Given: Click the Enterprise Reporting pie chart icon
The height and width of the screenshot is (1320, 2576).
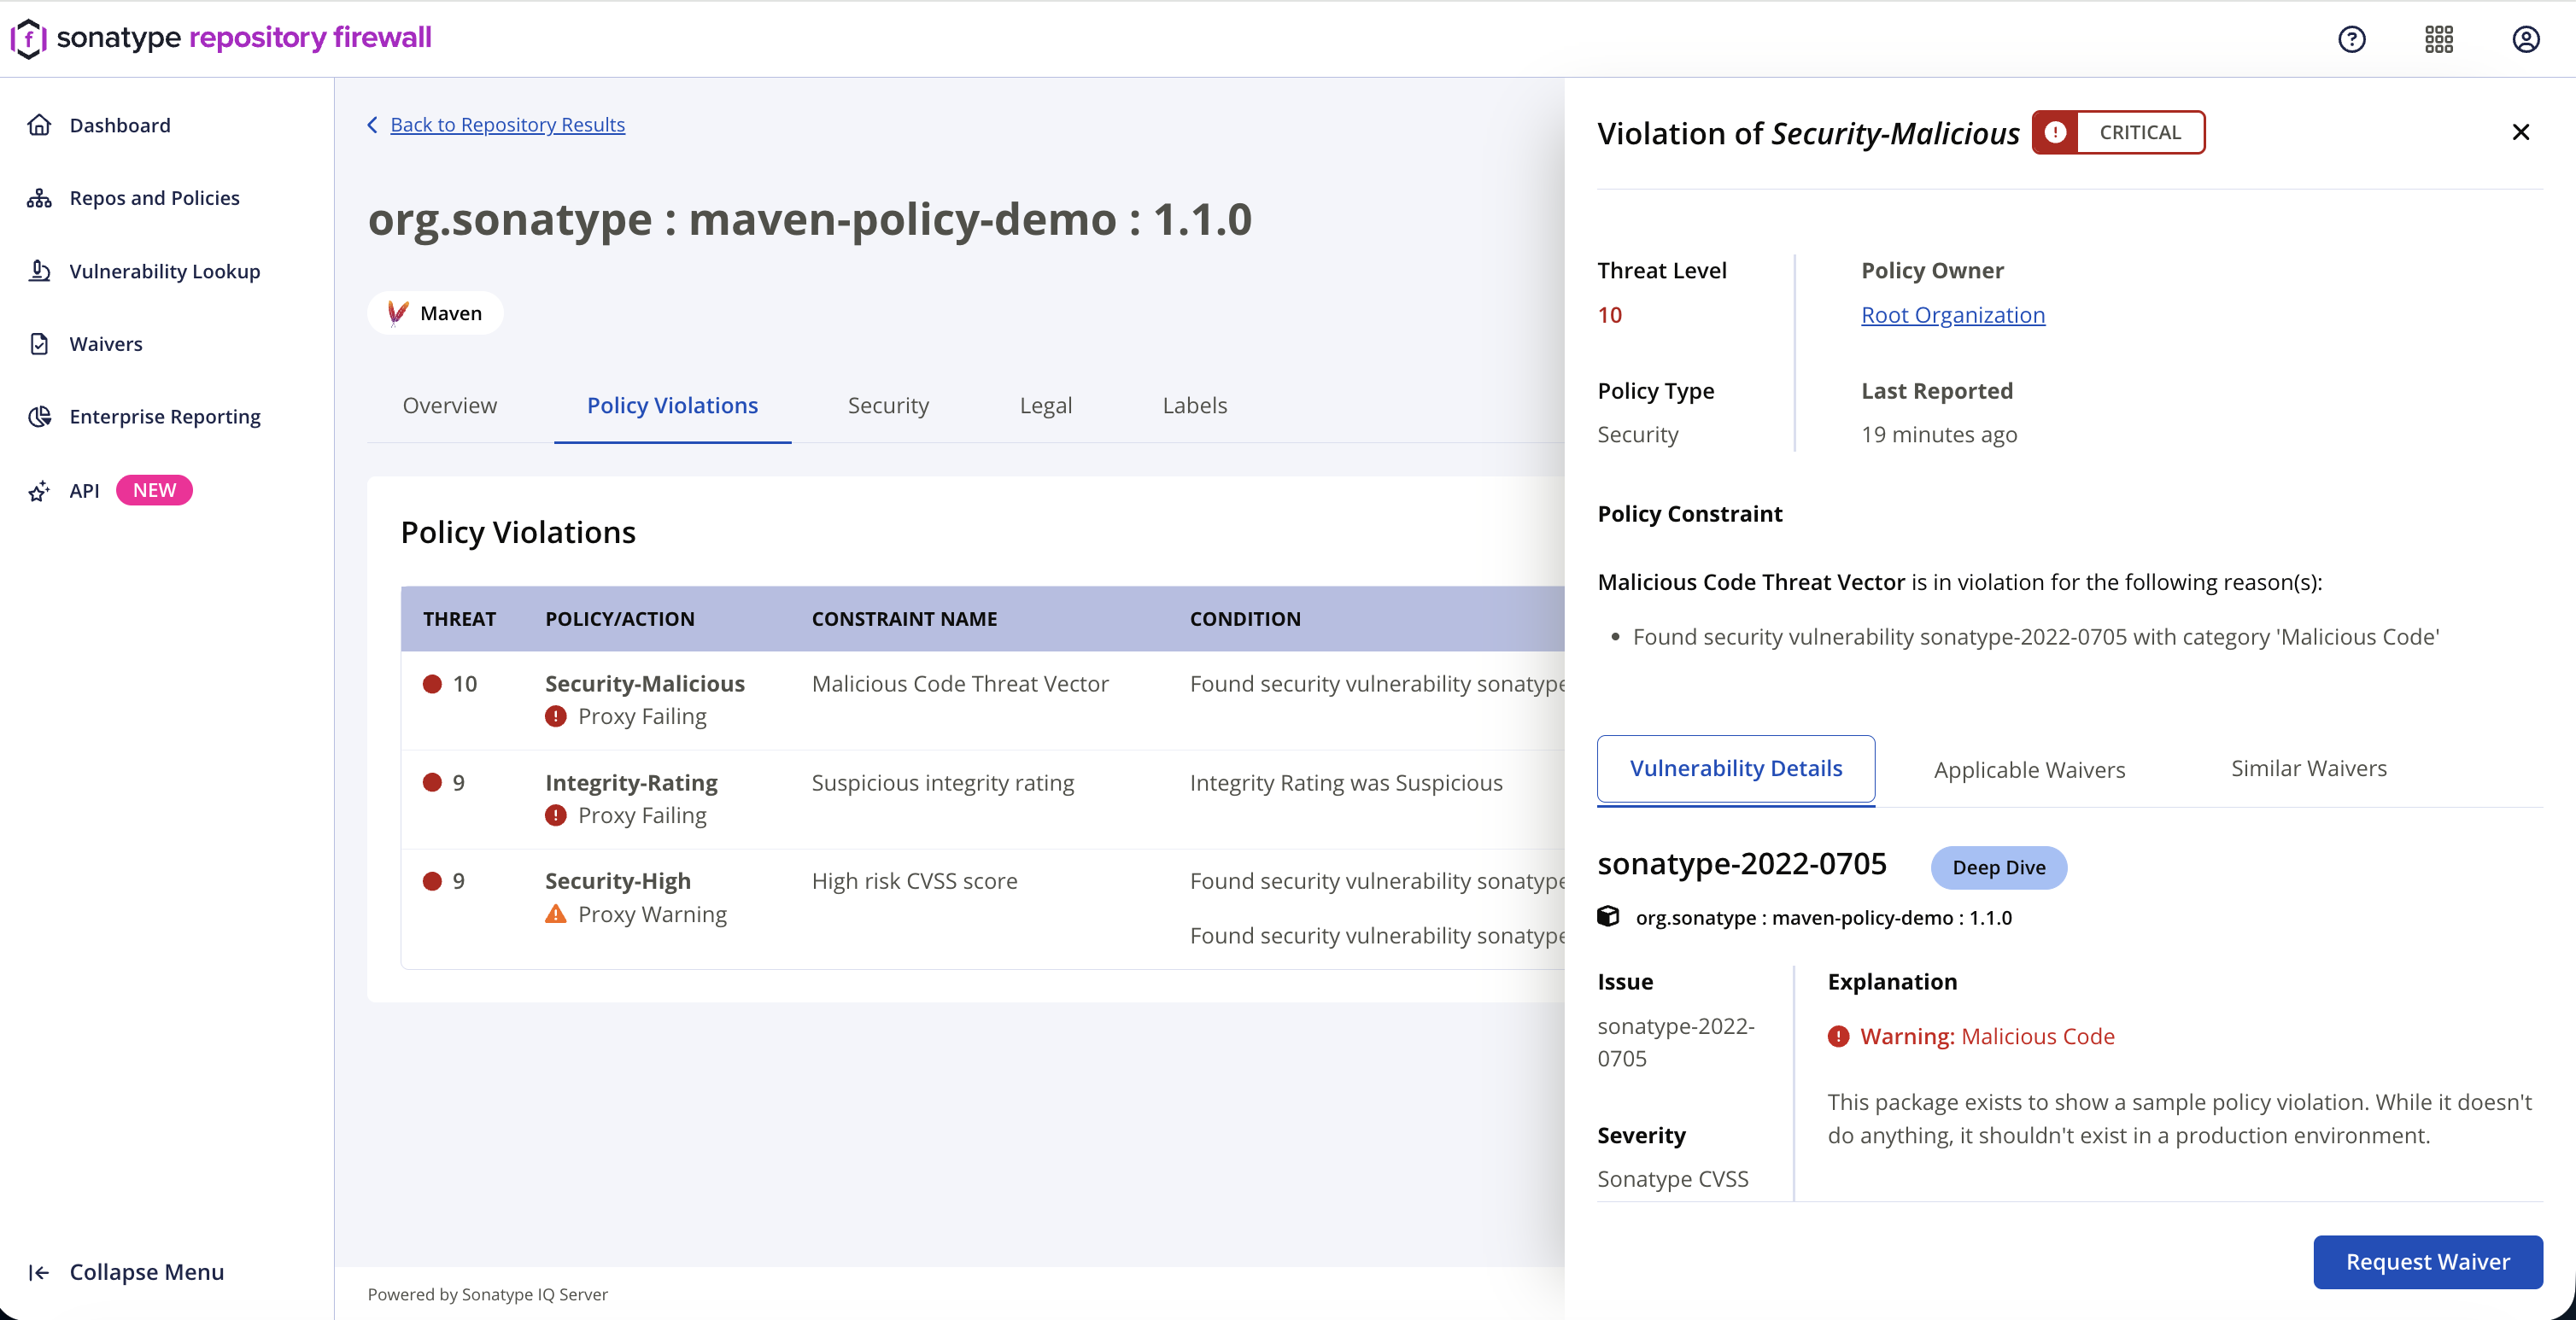Looking at the screenshot, I should (39, 417).
